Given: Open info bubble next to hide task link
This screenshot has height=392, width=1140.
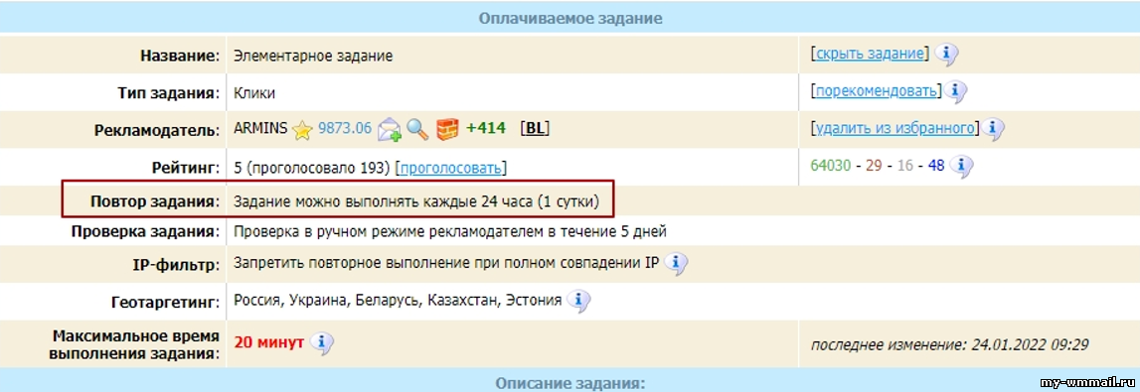Looking at the screenshot, I should (x=946, y=54).
